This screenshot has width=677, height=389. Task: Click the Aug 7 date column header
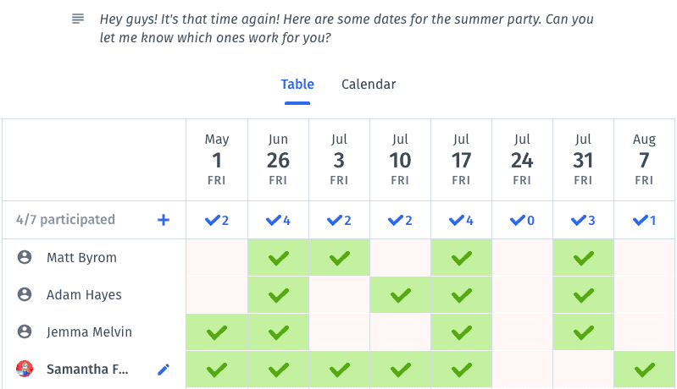point(644,159)
